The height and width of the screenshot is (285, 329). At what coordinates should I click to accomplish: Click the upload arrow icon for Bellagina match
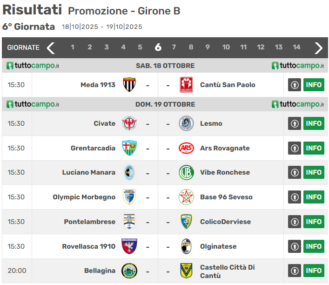coord(295,271)
